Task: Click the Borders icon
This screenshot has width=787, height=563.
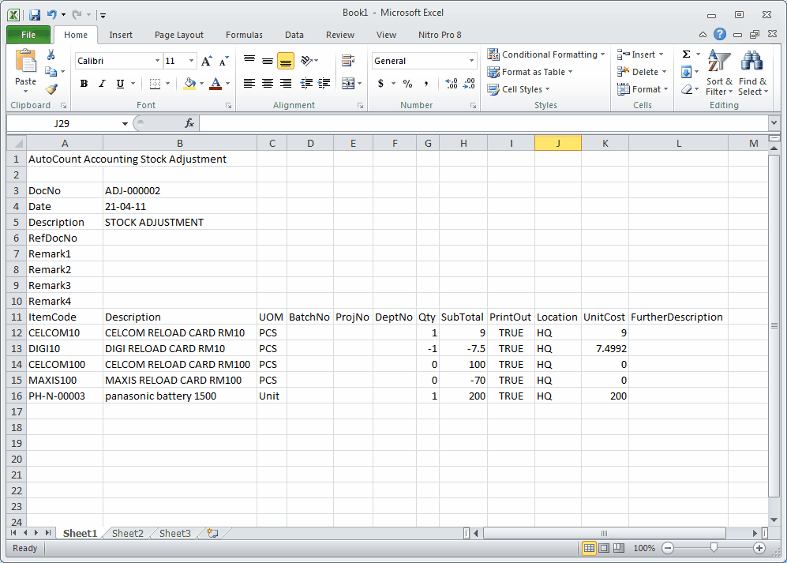Action: (x=155, y=84)
